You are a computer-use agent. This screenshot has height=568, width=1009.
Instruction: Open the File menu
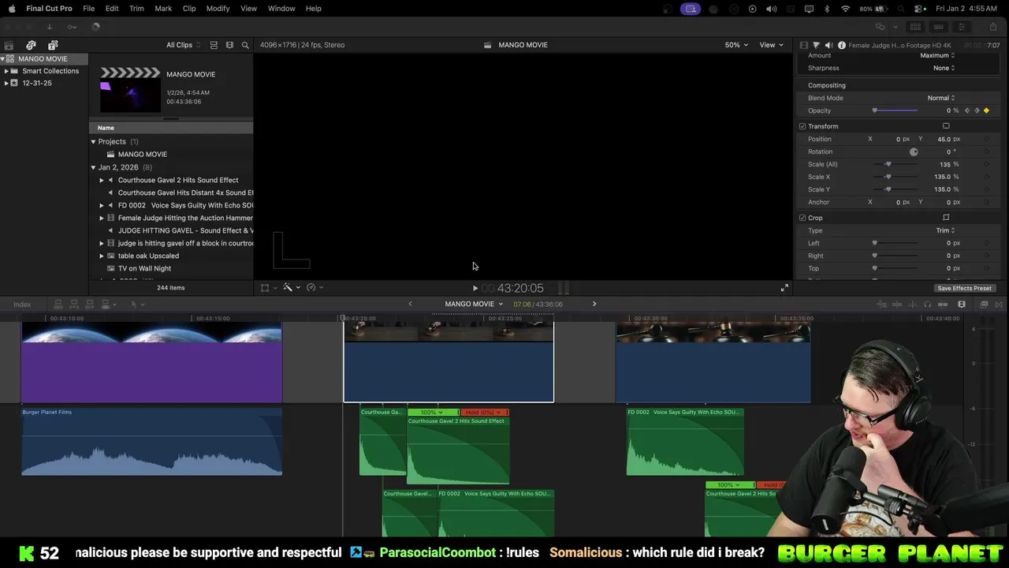click(89, 8)
